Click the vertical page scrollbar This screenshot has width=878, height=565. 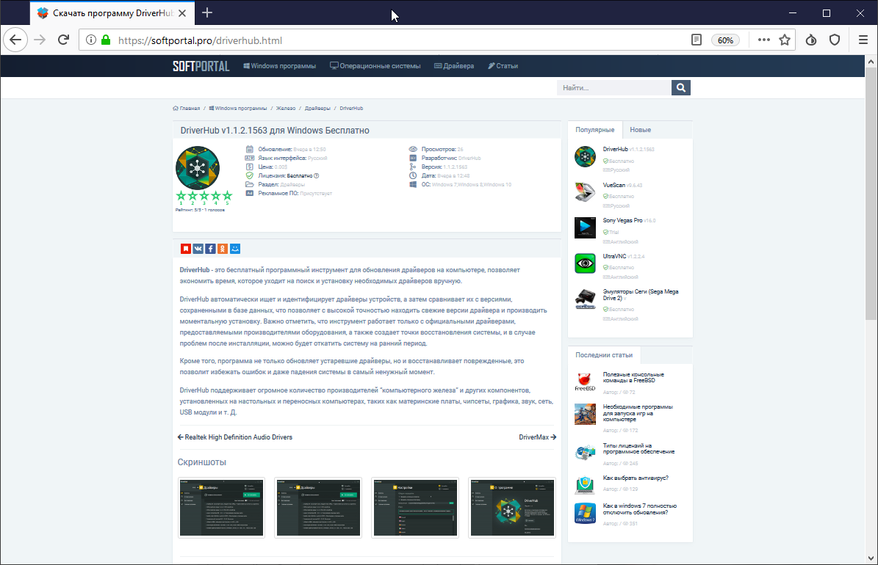pyautogui.click(x=871, y=193)
